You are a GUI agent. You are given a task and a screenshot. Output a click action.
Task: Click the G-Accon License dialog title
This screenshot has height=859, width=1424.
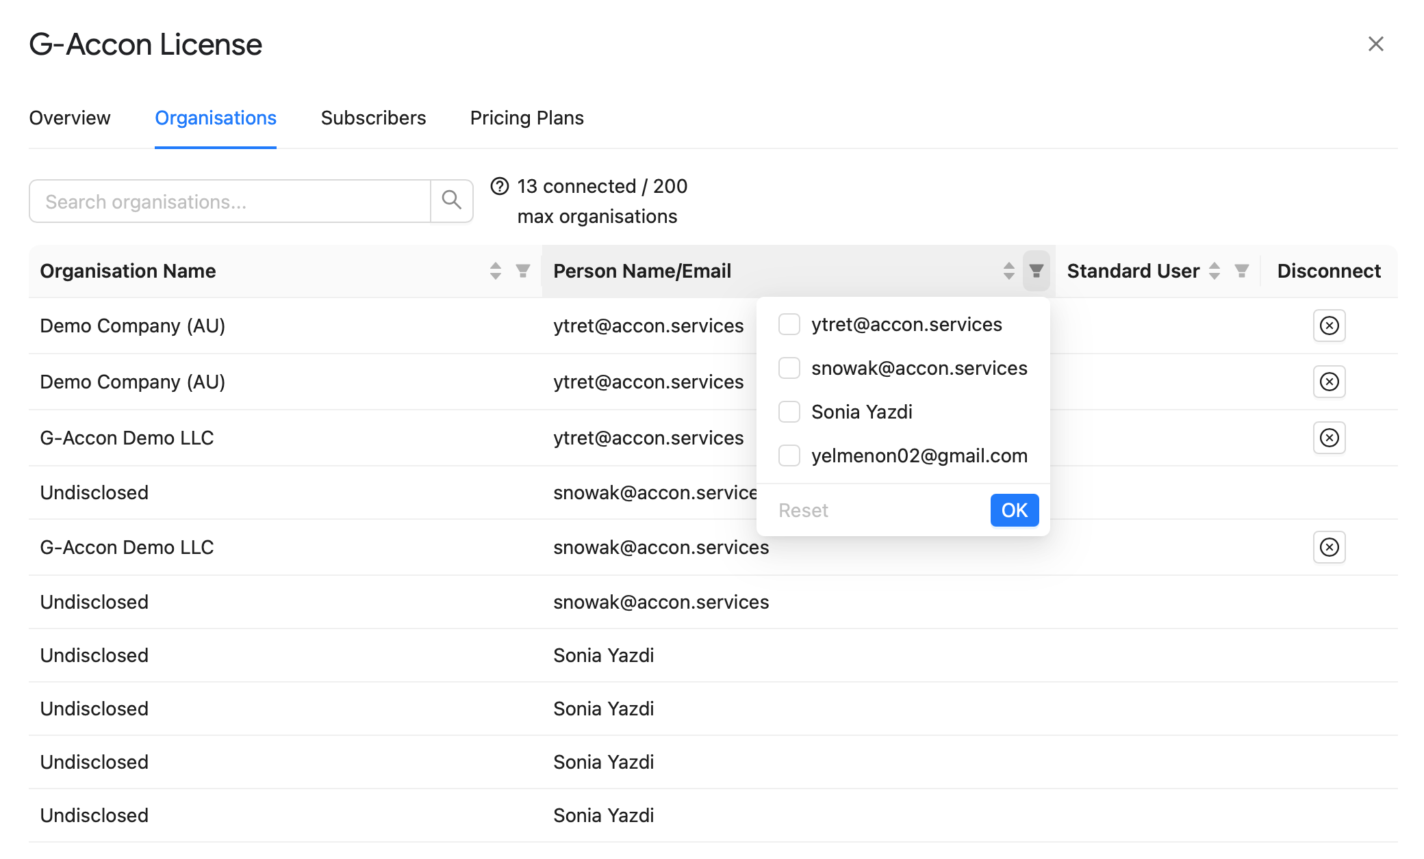[145, 44]
